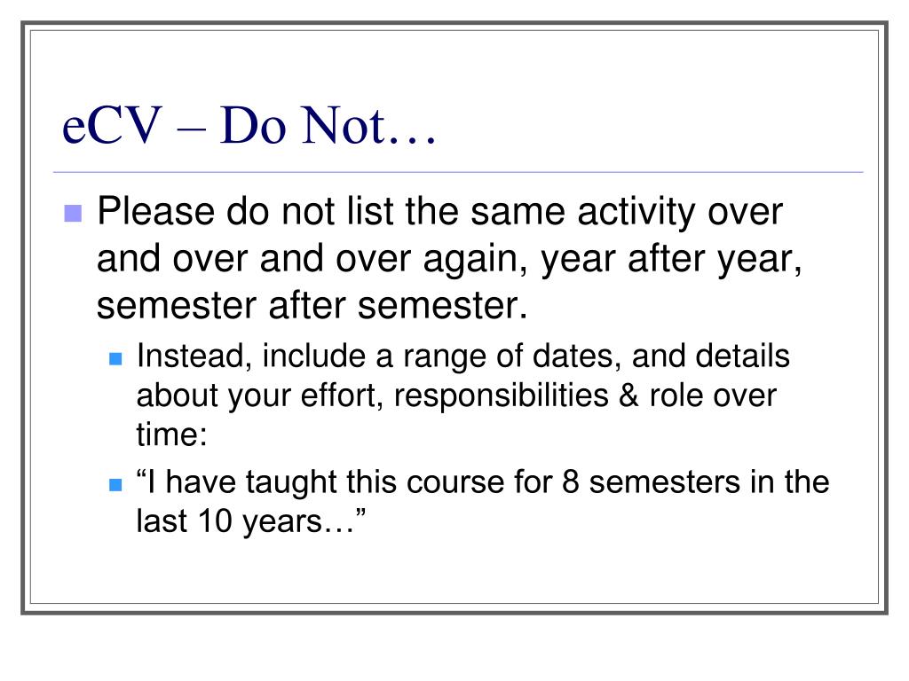
Task: Click the blue bullet before 'Instead, include'
Action: [x=115, y=358]
